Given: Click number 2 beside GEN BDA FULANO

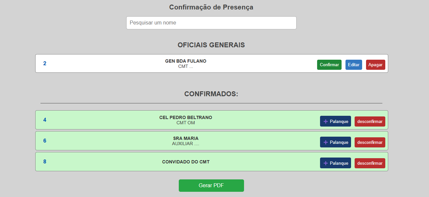Looking at the screenshot, I should (45, 64).
